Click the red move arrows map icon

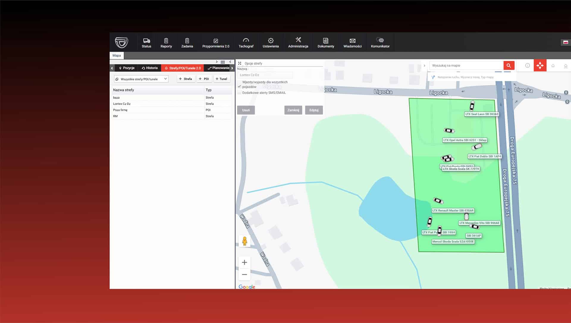click(x=540, y=65)
